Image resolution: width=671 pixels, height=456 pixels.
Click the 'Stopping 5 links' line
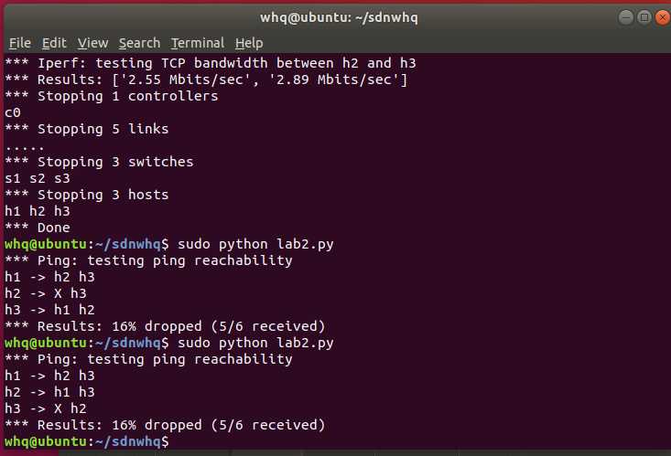(x=86, y=129)
